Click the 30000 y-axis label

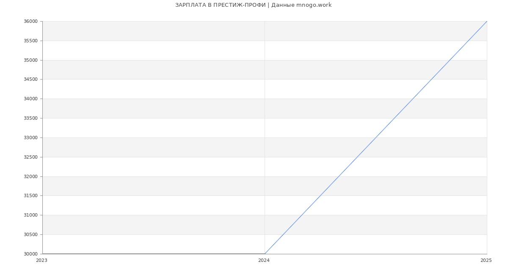[30, 254]
